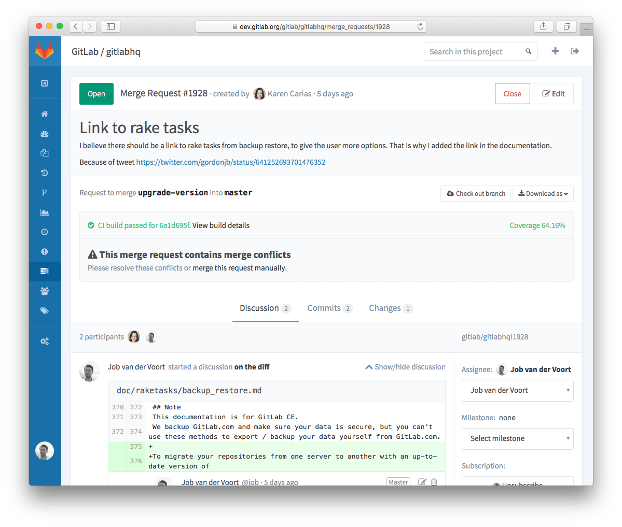This screenshot has height=527, width=622.
Task: Click Job van der Voort discussion author
Action: [x=136, y=367]
